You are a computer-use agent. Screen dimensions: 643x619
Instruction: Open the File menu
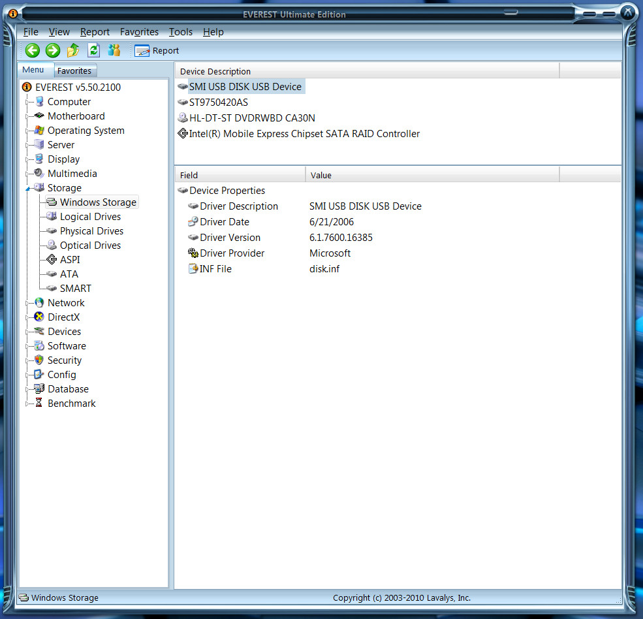pos(31,31)
